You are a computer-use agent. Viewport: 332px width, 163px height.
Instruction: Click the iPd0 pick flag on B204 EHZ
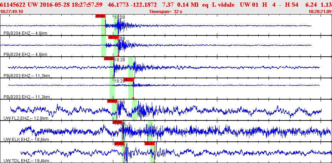(x=100, y=16)
